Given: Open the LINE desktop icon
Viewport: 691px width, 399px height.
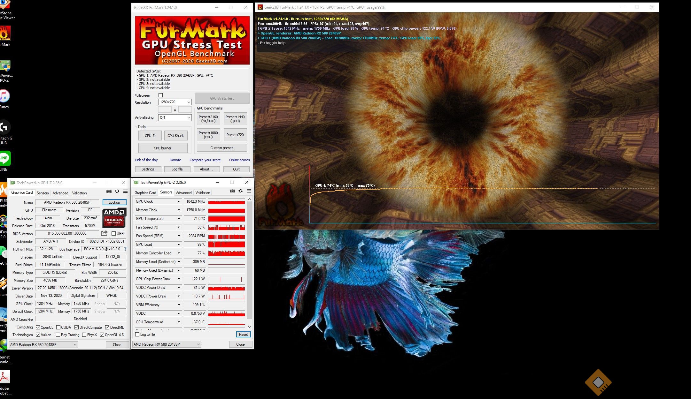Looking at the screenshot, I should [4, 158].
